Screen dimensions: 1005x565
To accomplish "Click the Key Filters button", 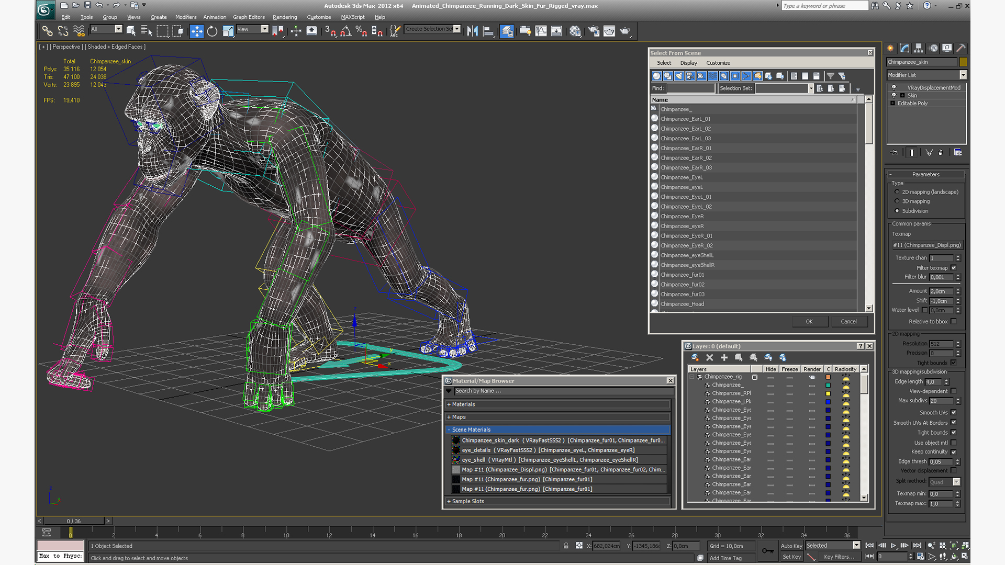I will [839, 557].
